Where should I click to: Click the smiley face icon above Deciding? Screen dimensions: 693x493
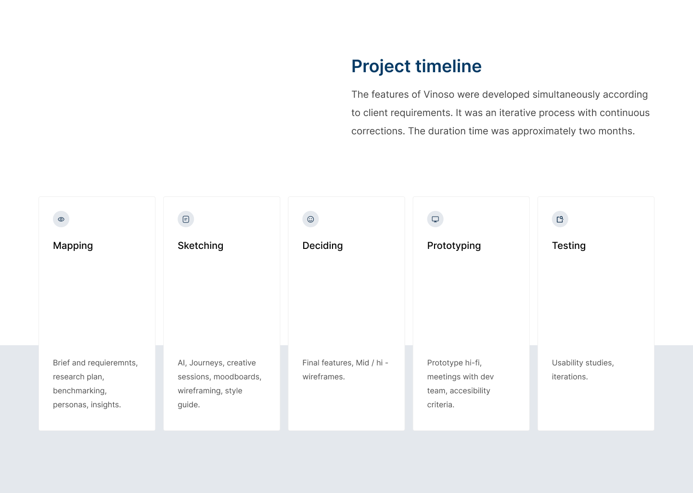click(x=310, y=219)
